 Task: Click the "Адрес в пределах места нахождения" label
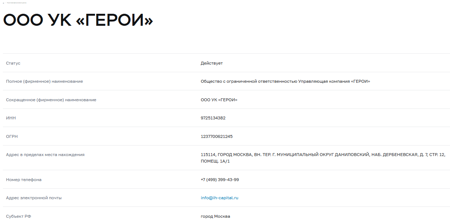pyautogui.click(x=45, y=155)
